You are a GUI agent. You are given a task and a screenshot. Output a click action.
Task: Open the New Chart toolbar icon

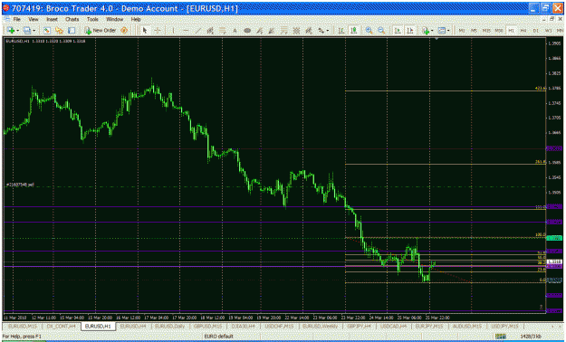pyautogui.click(x=11, y=31)
